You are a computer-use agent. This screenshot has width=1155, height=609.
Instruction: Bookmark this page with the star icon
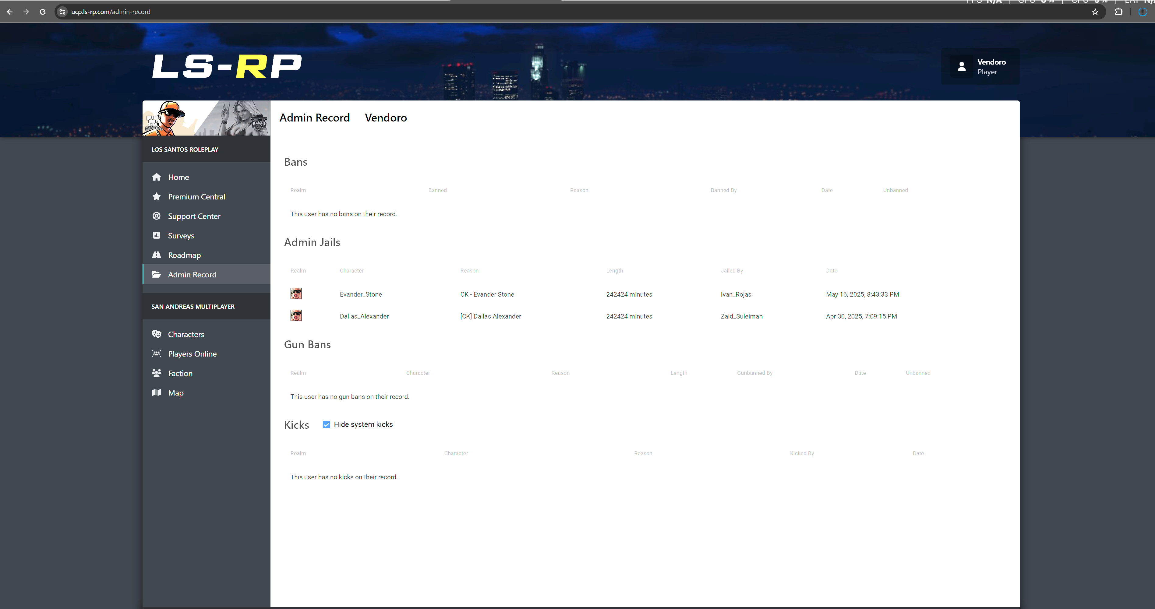click(x=1095, y=12)
